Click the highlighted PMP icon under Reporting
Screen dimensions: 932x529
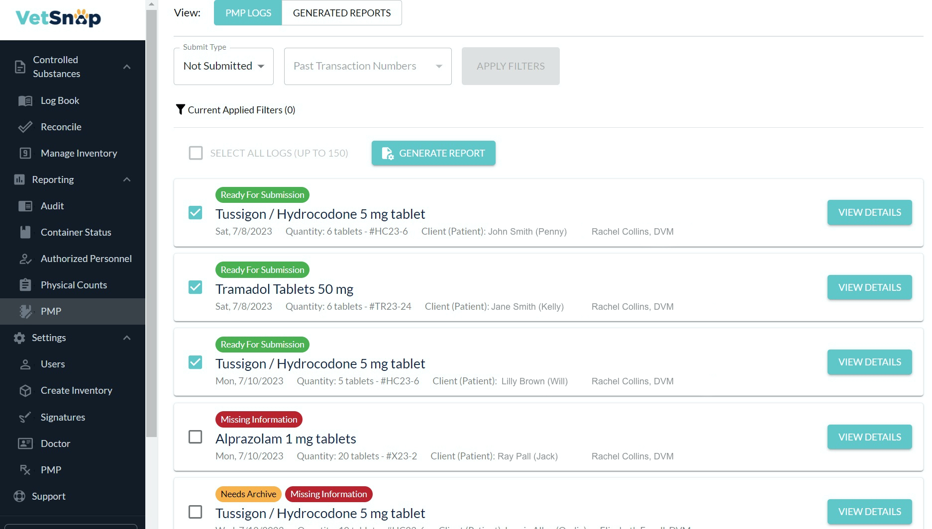click(x=25, y=311)
